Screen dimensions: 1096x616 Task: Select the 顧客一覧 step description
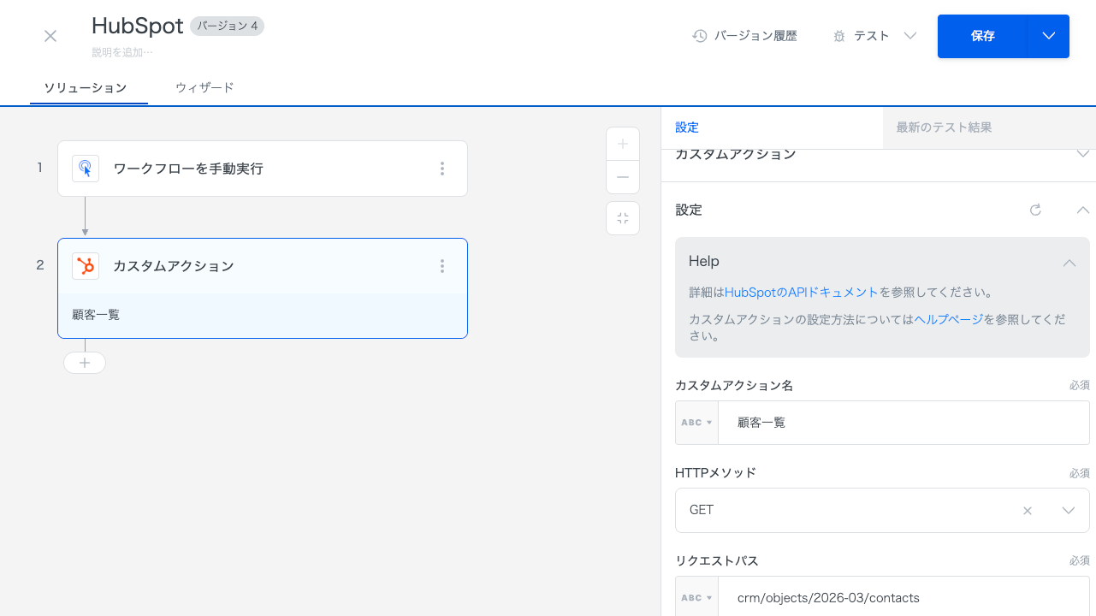pyautogui.click(x=96, y=315)
